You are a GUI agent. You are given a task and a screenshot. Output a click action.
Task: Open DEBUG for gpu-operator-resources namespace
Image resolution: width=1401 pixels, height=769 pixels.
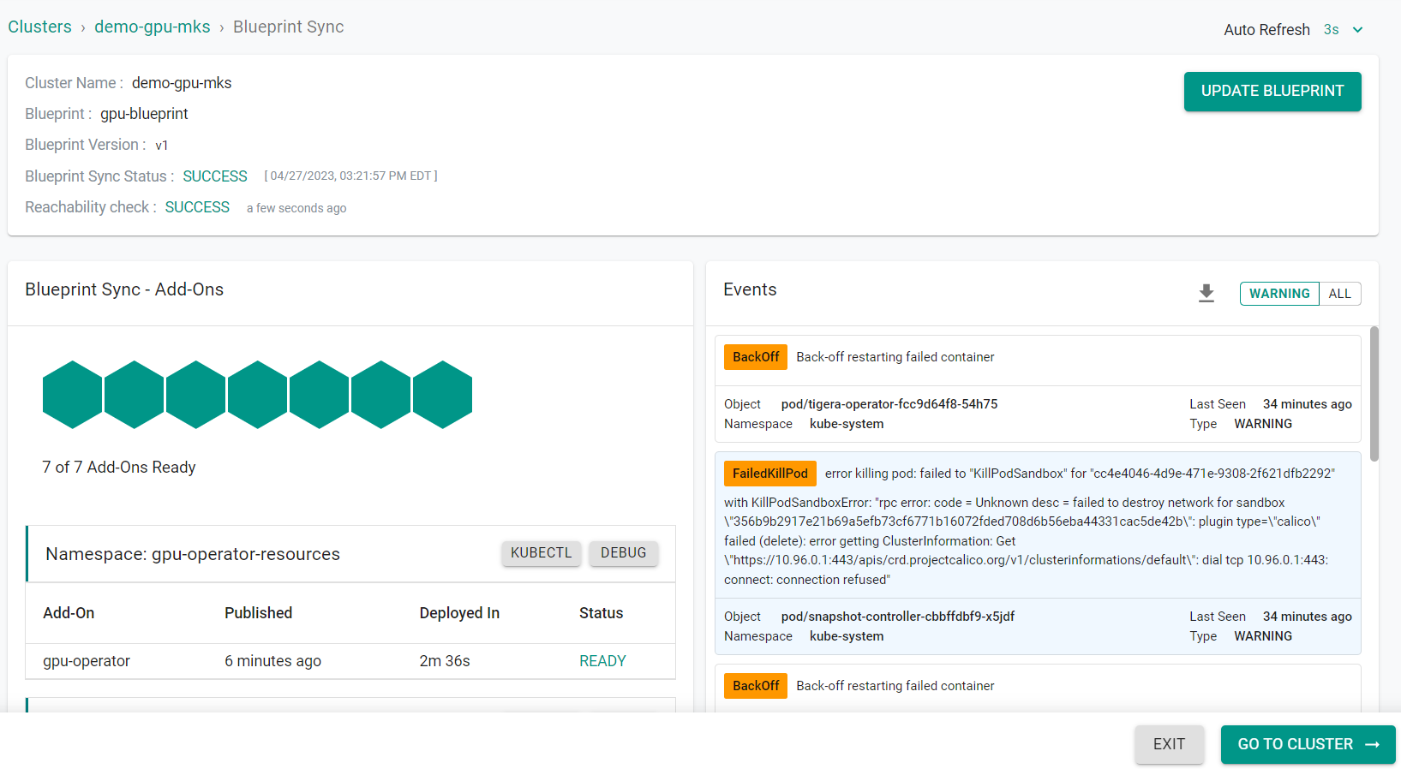pos(624,553)
